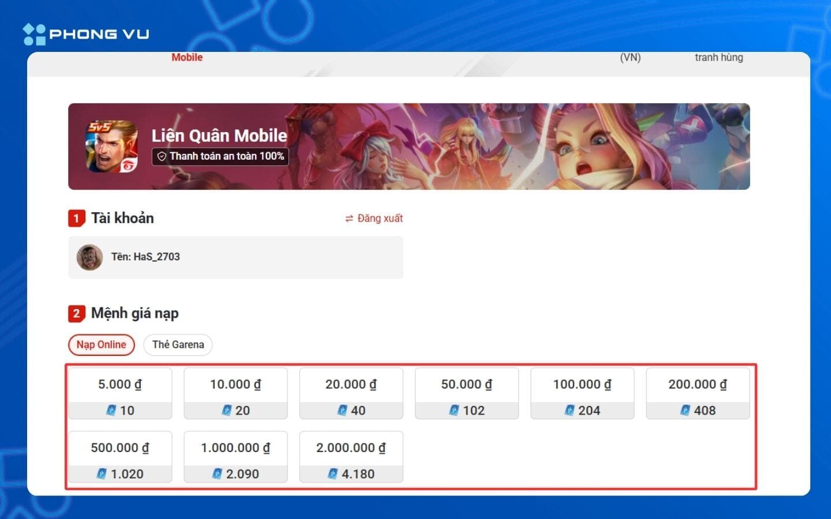Choose the 2.000.000 đ top-up option
Screen dimensions: 831x519
pos(351,457)
